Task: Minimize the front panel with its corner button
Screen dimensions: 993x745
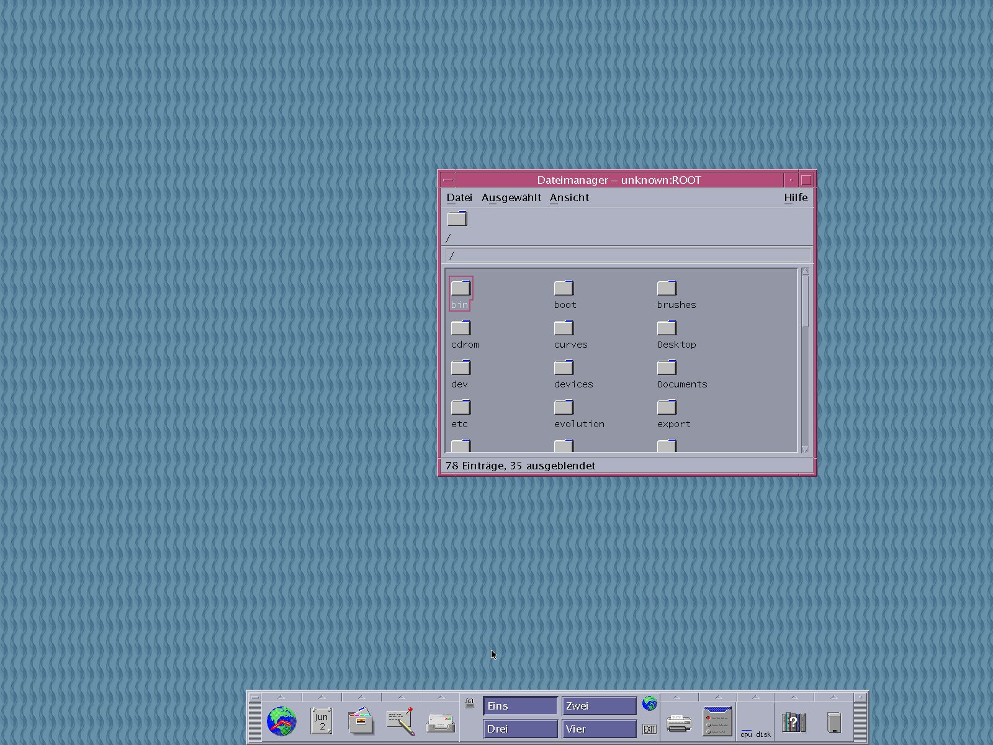Action: pyautogui.click(x=860, y=697)
